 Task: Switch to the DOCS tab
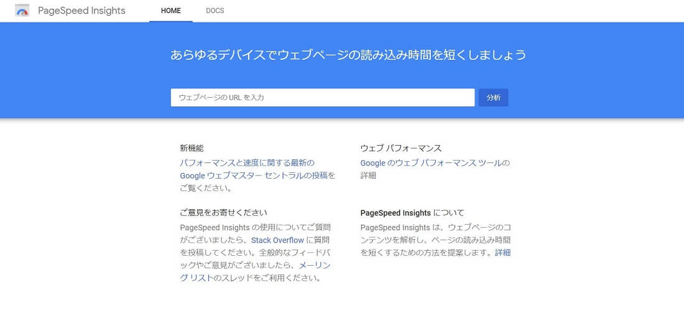[215, 11]
